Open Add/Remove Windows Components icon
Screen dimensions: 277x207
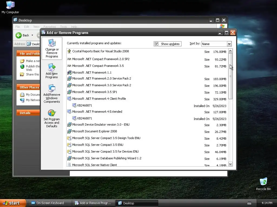pos(52,88)
